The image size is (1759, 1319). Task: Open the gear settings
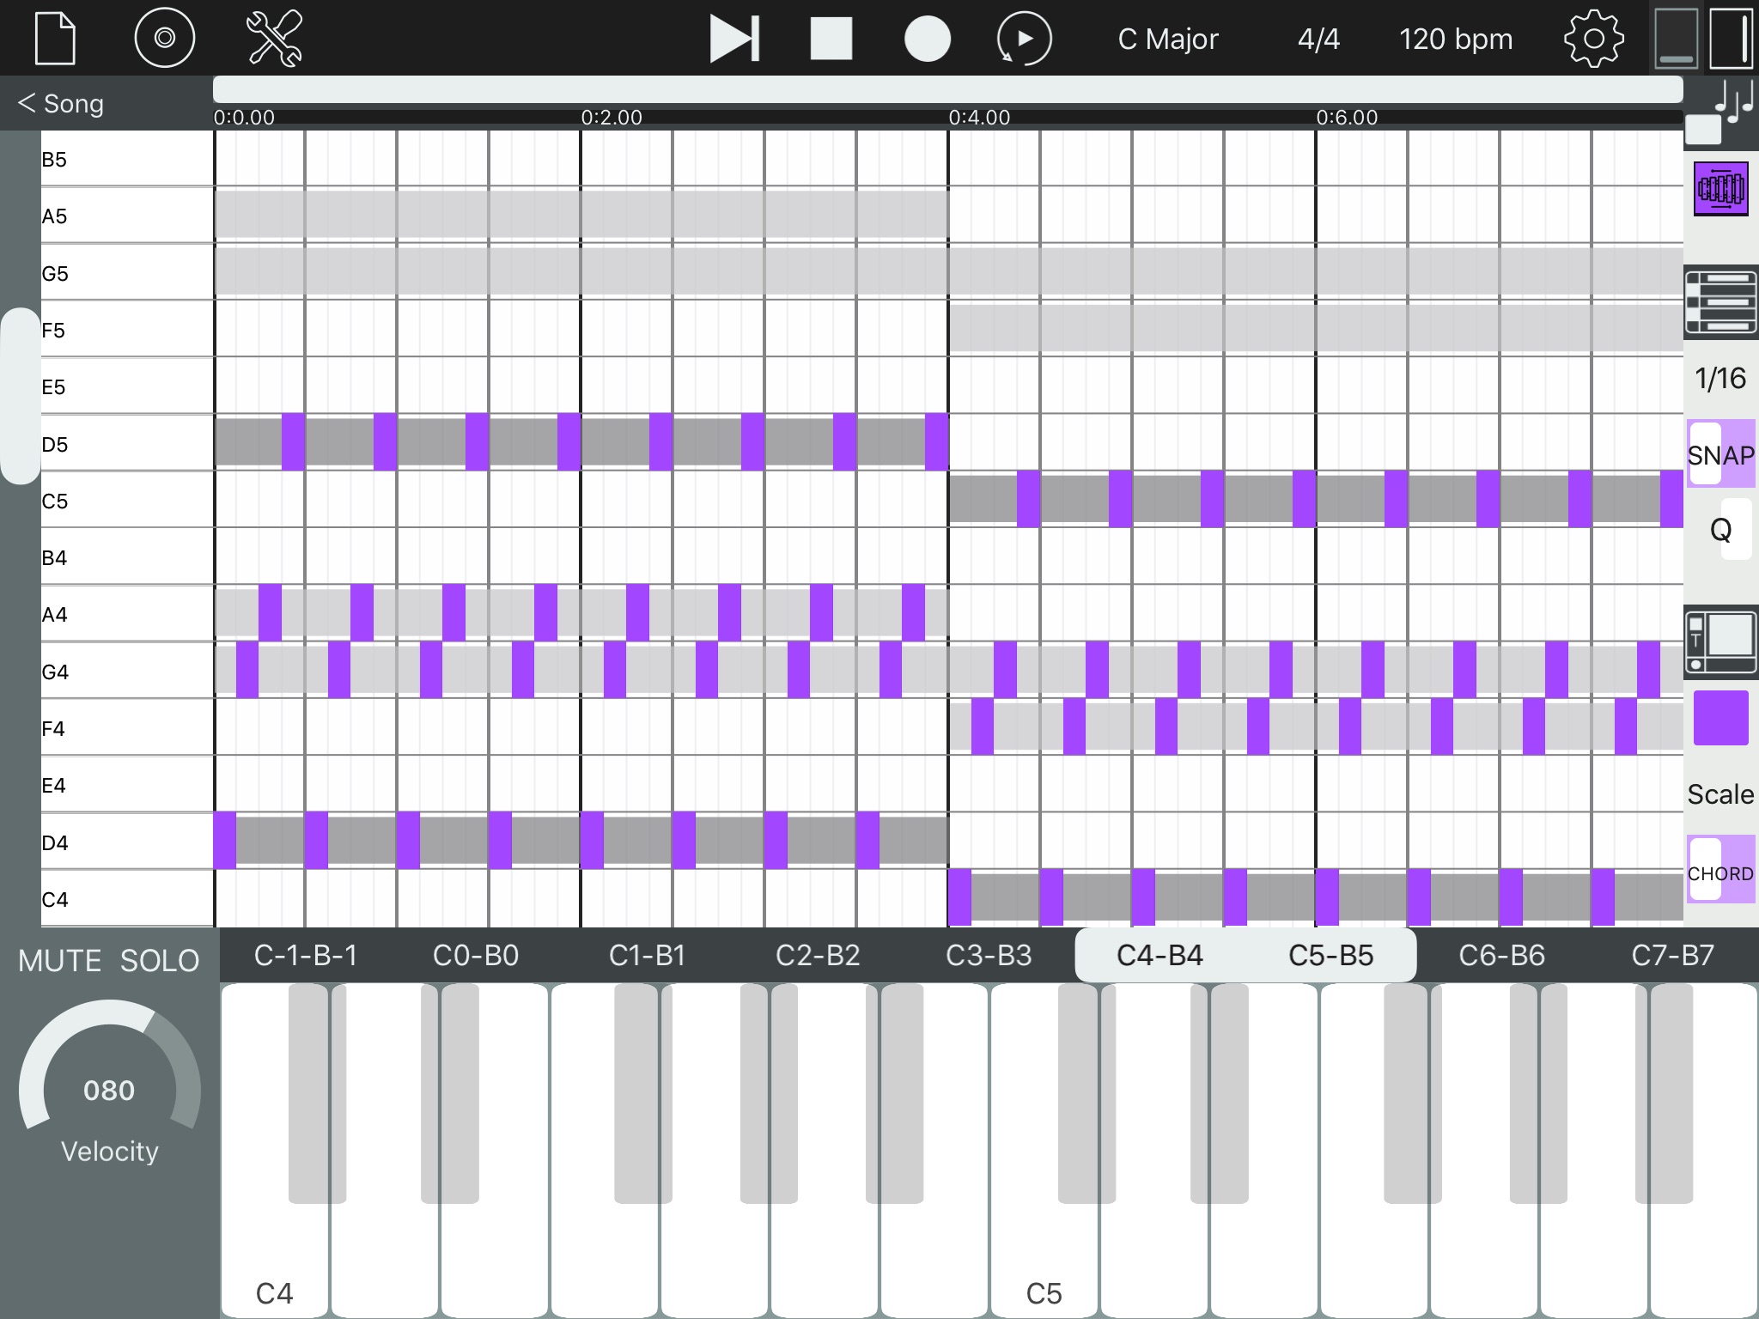tap(1594, 39)
